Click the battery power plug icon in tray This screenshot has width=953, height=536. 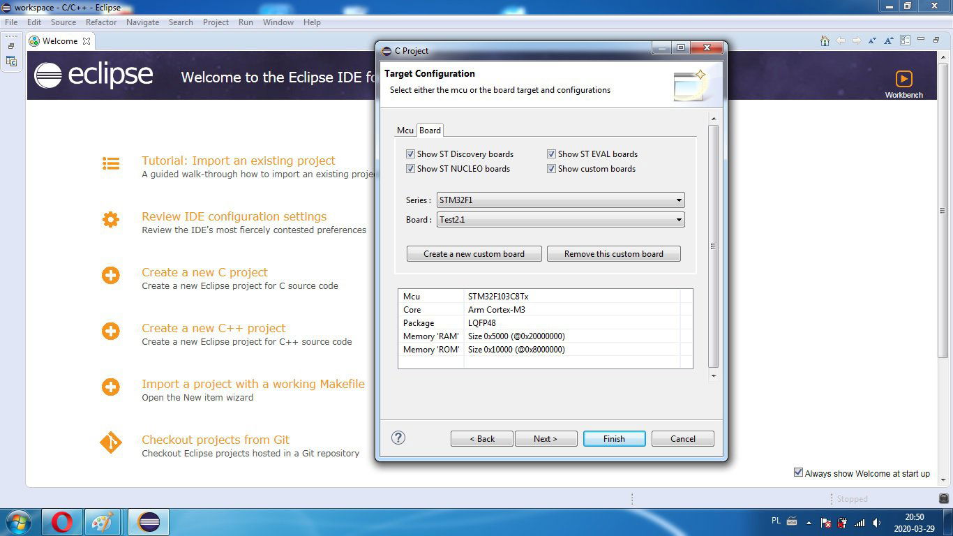[842, 522]
